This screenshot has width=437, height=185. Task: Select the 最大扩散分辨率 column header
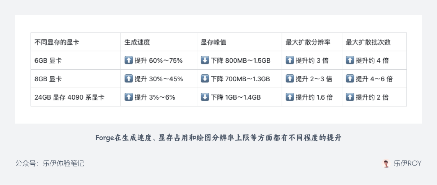pyautogui.click(x=308, y=42)
